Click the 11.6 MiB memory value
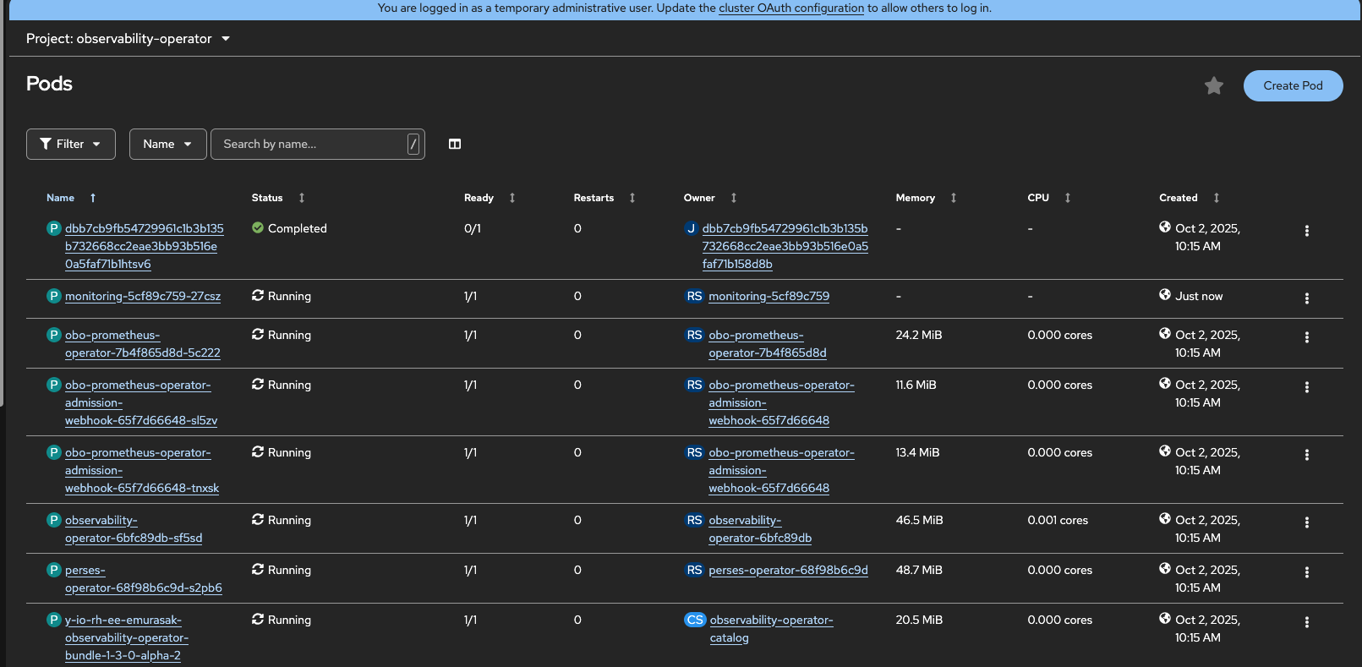1362x667 pixels. (x=916, y=385)
